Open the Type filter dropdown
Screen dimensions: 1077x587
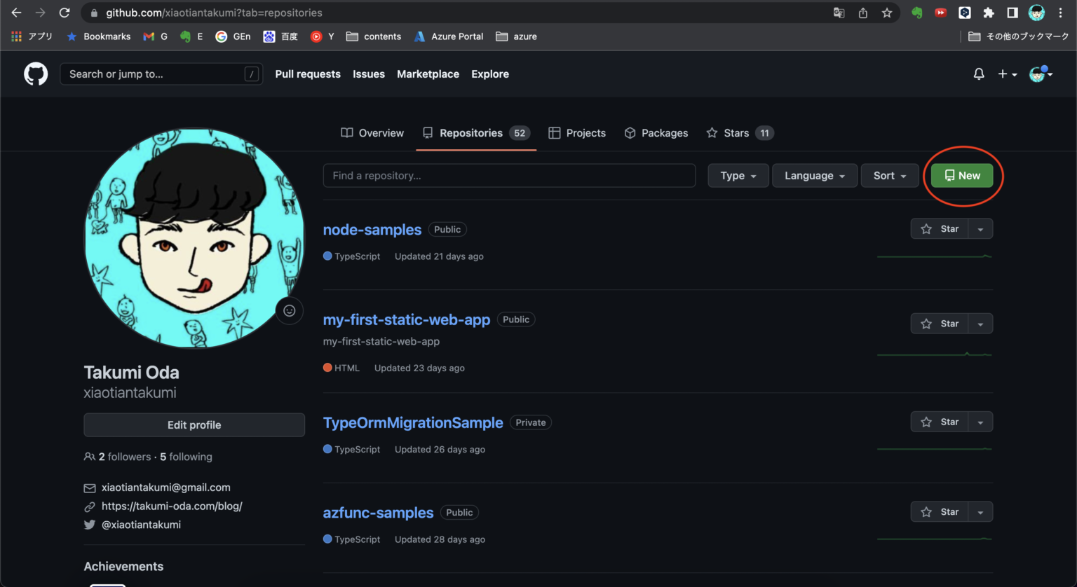pyautogui.click(x=738, y=175)
